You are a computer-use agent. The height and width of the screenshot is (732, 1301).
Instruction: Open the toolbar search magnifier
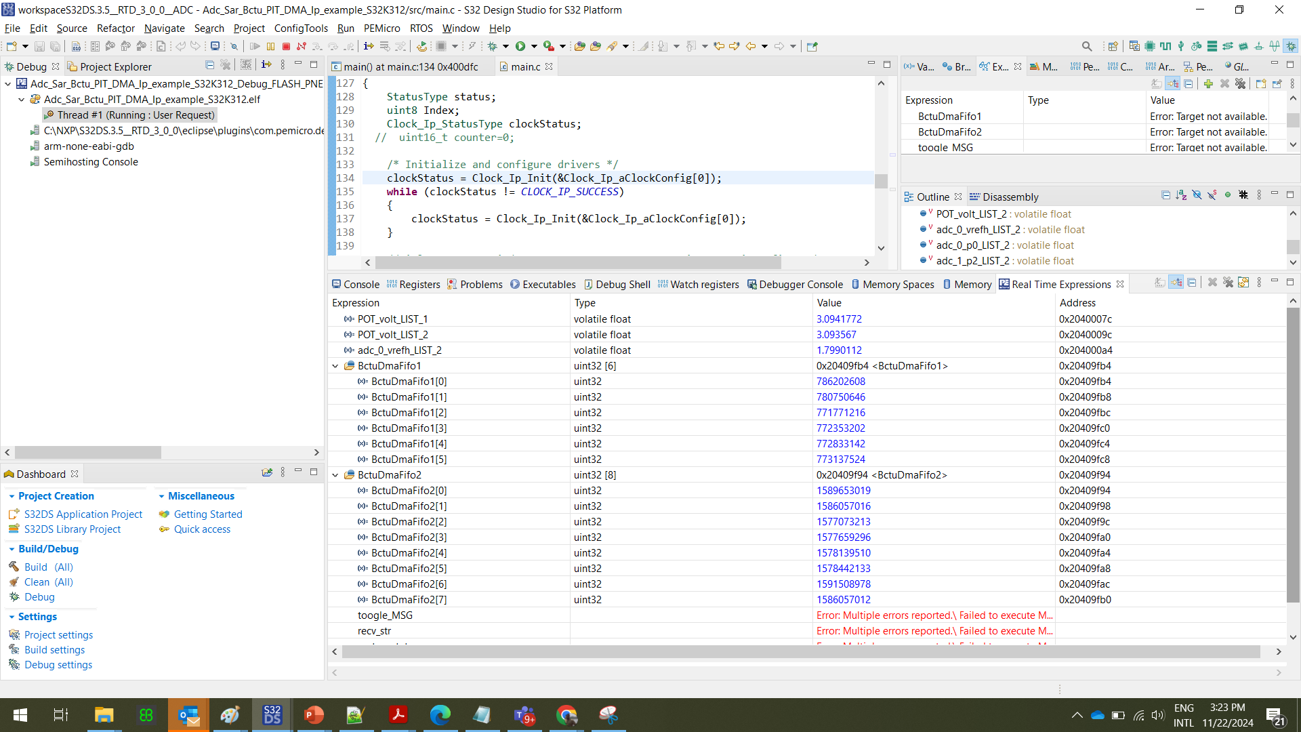[x=1087, y=46]
